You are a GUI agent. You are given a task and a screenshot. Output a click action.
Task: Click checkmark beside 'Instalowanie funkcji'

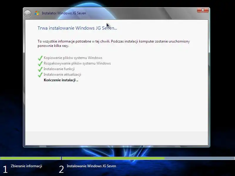point(40,69)
